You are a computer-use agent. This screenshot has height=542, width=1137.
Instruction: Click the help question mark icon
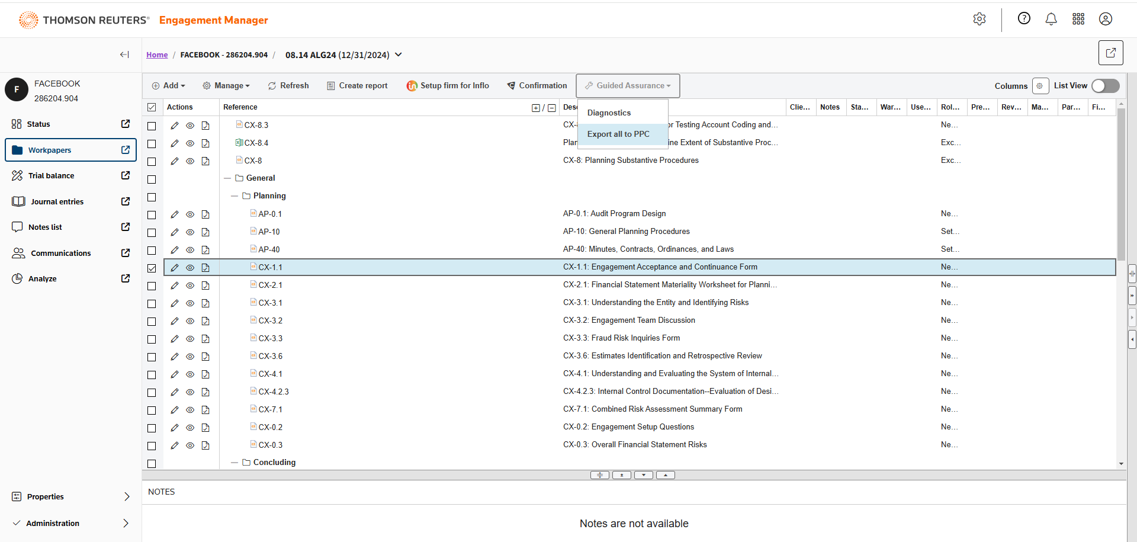point(1024,19)
